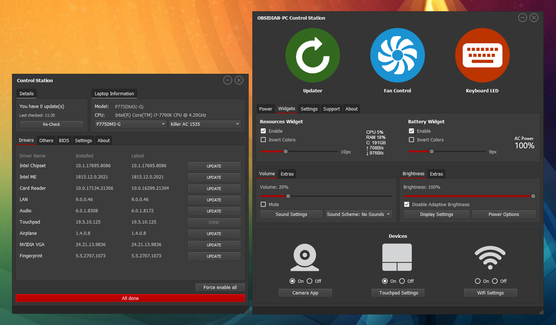Open Touchpad Settings

point(398,293)
